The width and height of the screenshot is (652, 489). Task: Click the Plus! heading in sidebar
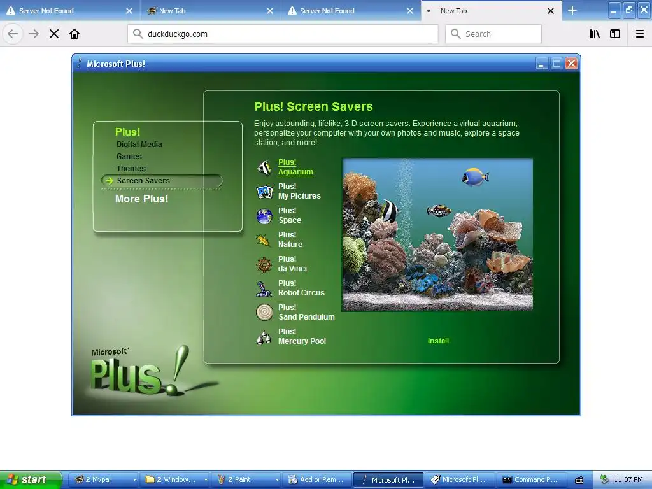[x=127, y=132]
